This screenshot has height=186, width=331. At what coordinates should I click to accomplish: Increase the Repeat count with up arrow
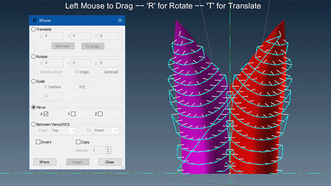coord(108,148)
